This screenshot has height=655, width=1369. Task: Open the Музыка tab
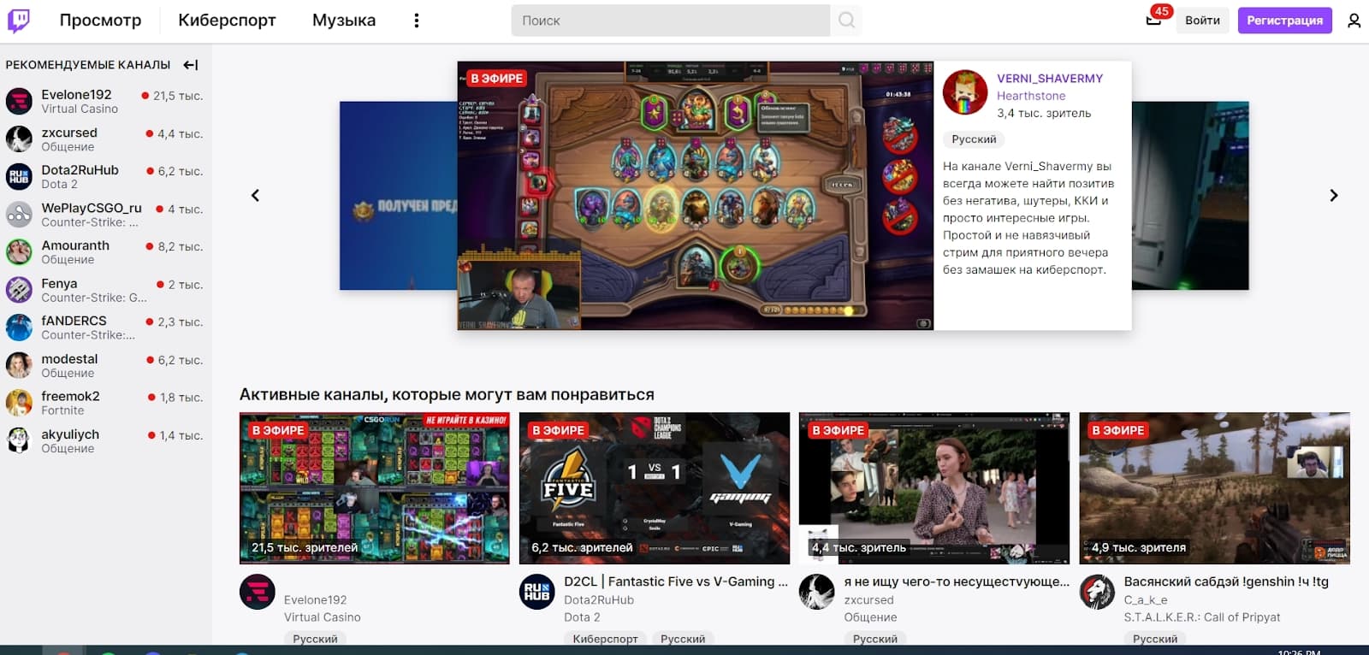coord(344,21)
